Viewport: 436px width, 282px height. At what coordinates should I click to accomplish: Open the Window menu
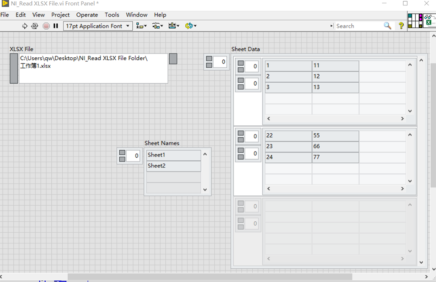(x=136, y=15)
